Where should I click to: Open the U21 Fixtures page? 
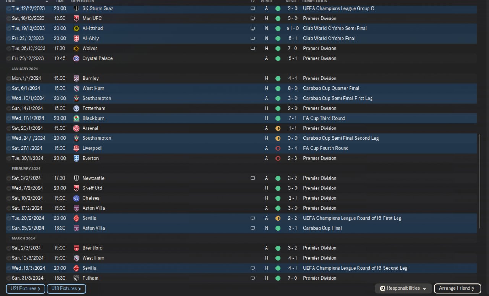26,289
